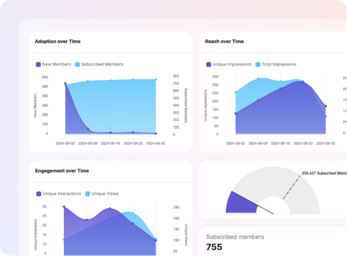Click the Reach over Time title

224,41
